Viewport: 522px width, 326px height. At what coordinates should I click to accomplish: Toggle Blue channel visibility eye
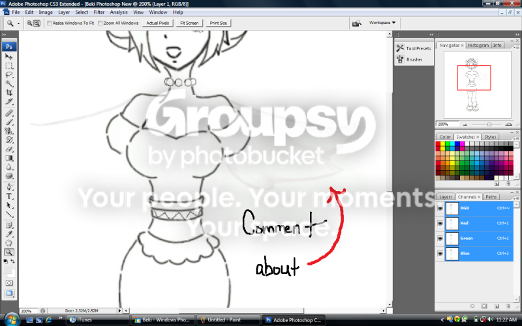[x=440, y=254]
